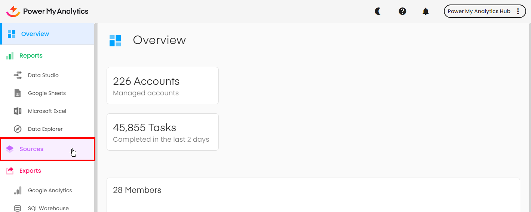Expand the Reports section in the sidebar
Viewport: 531px width, 212px height.
pos(31,56)
